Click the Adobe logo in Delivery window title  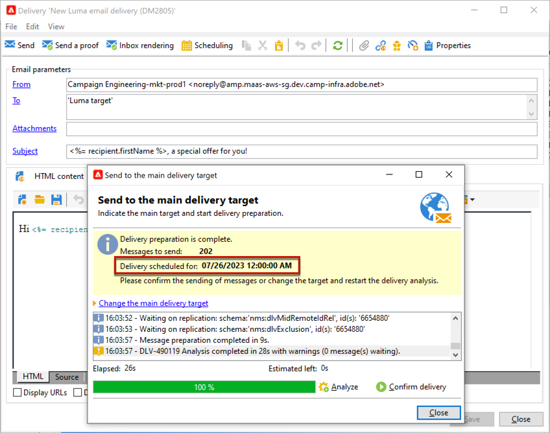[11, 10]
